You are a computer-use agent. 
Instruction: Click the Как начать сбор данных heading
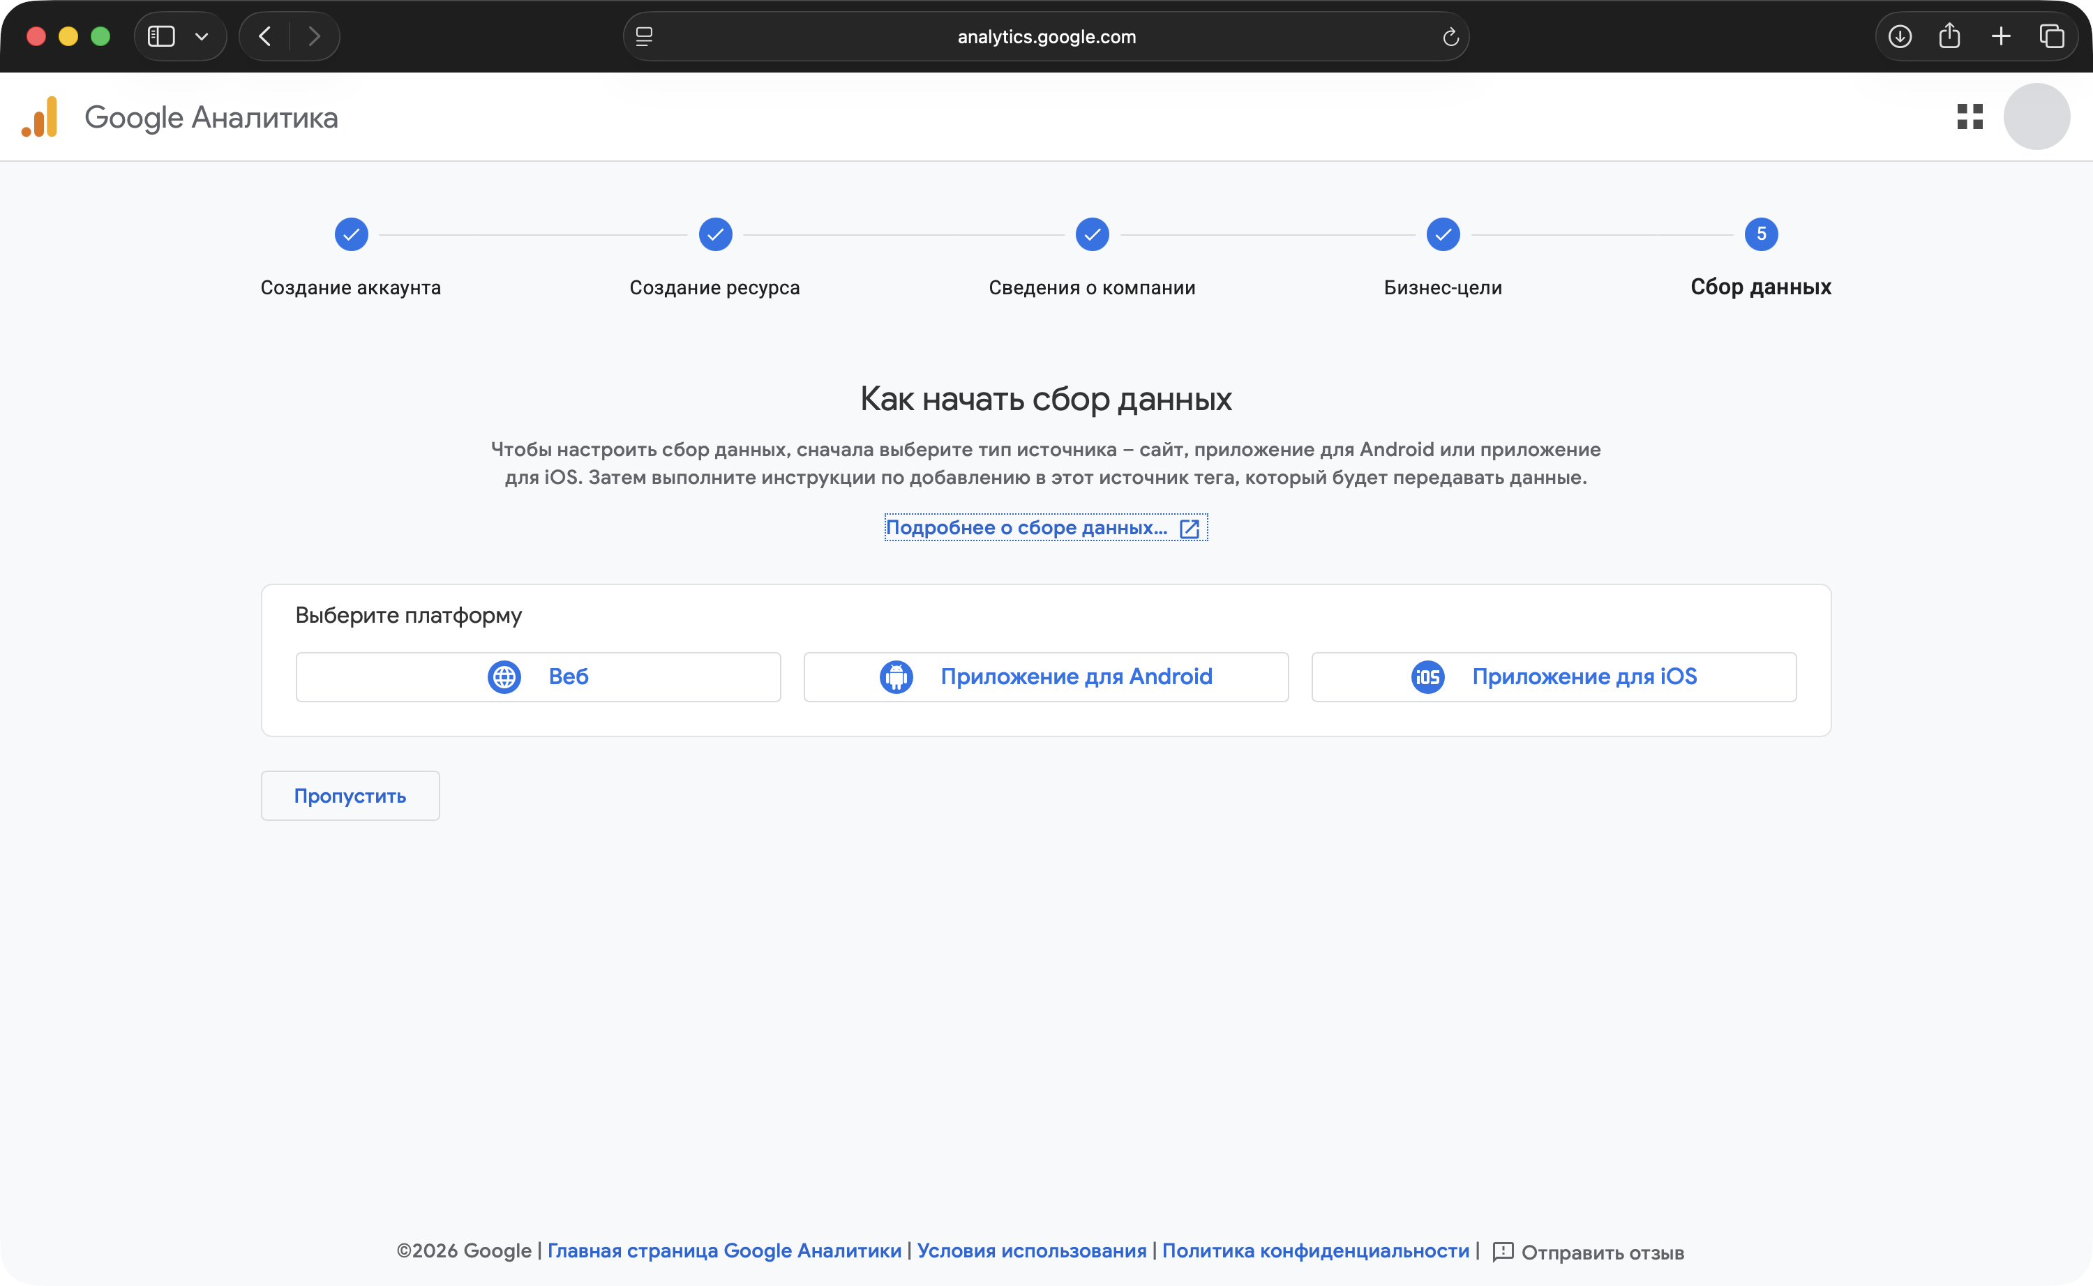coord(1046,398)
